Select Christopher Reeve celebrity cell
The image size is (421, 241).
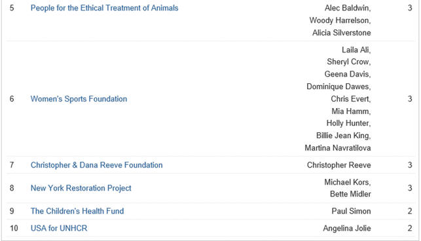tap(339, 165)
